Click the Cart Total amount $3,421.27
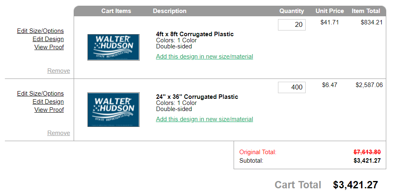 click(x=355, y=185)
